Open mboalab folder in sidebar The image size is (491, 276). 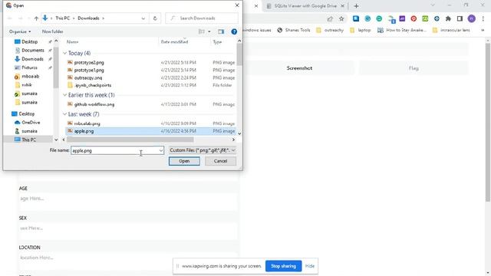[x=30, y=77]
